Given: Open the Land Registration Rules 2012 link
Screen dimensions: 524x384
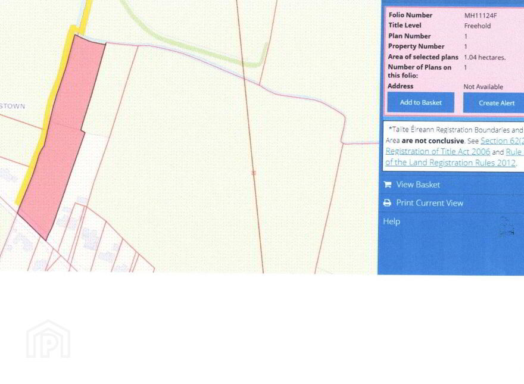Looking at the screenshot, I should pos(451,163).
